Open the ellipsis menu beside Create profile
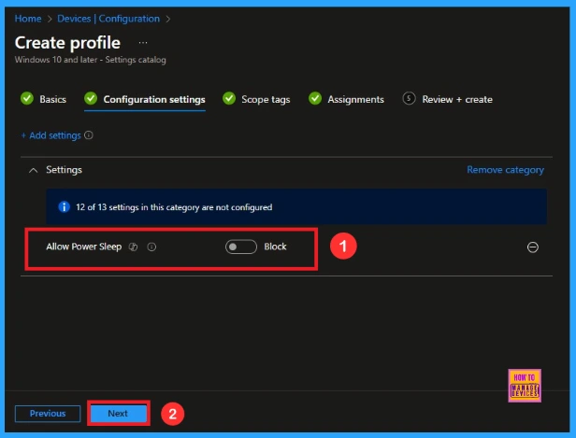This screenshot has height=438, width=576. point(143,43)
